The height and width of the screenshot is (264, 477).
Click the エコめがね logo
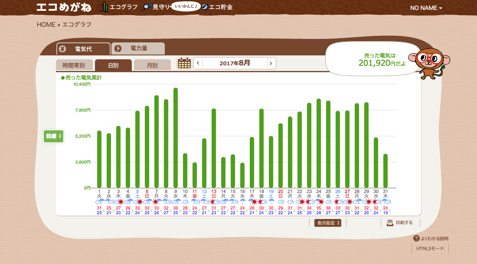pos(64,7)
